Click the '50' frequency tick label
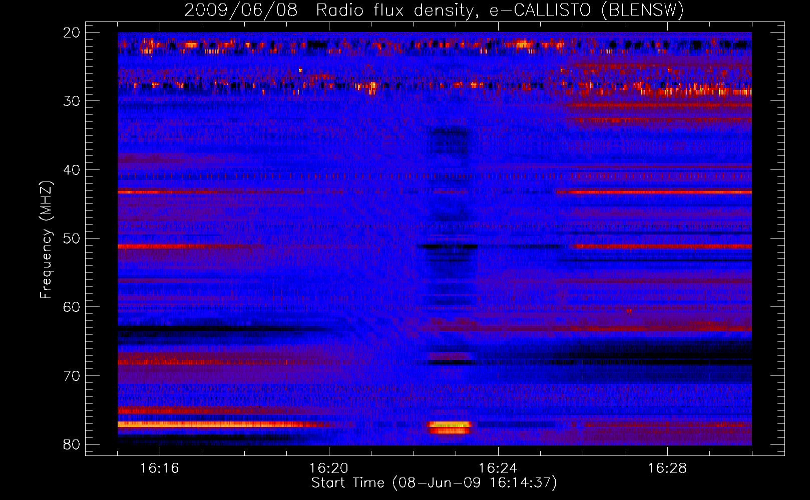Screen dimensions: 810x500 click(x=72, y=238)
